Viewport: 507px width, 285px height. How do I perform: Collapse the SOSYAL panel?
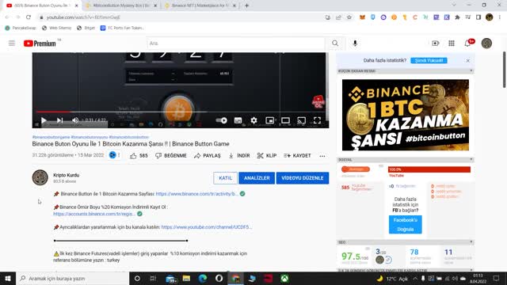tap(471, 160)
